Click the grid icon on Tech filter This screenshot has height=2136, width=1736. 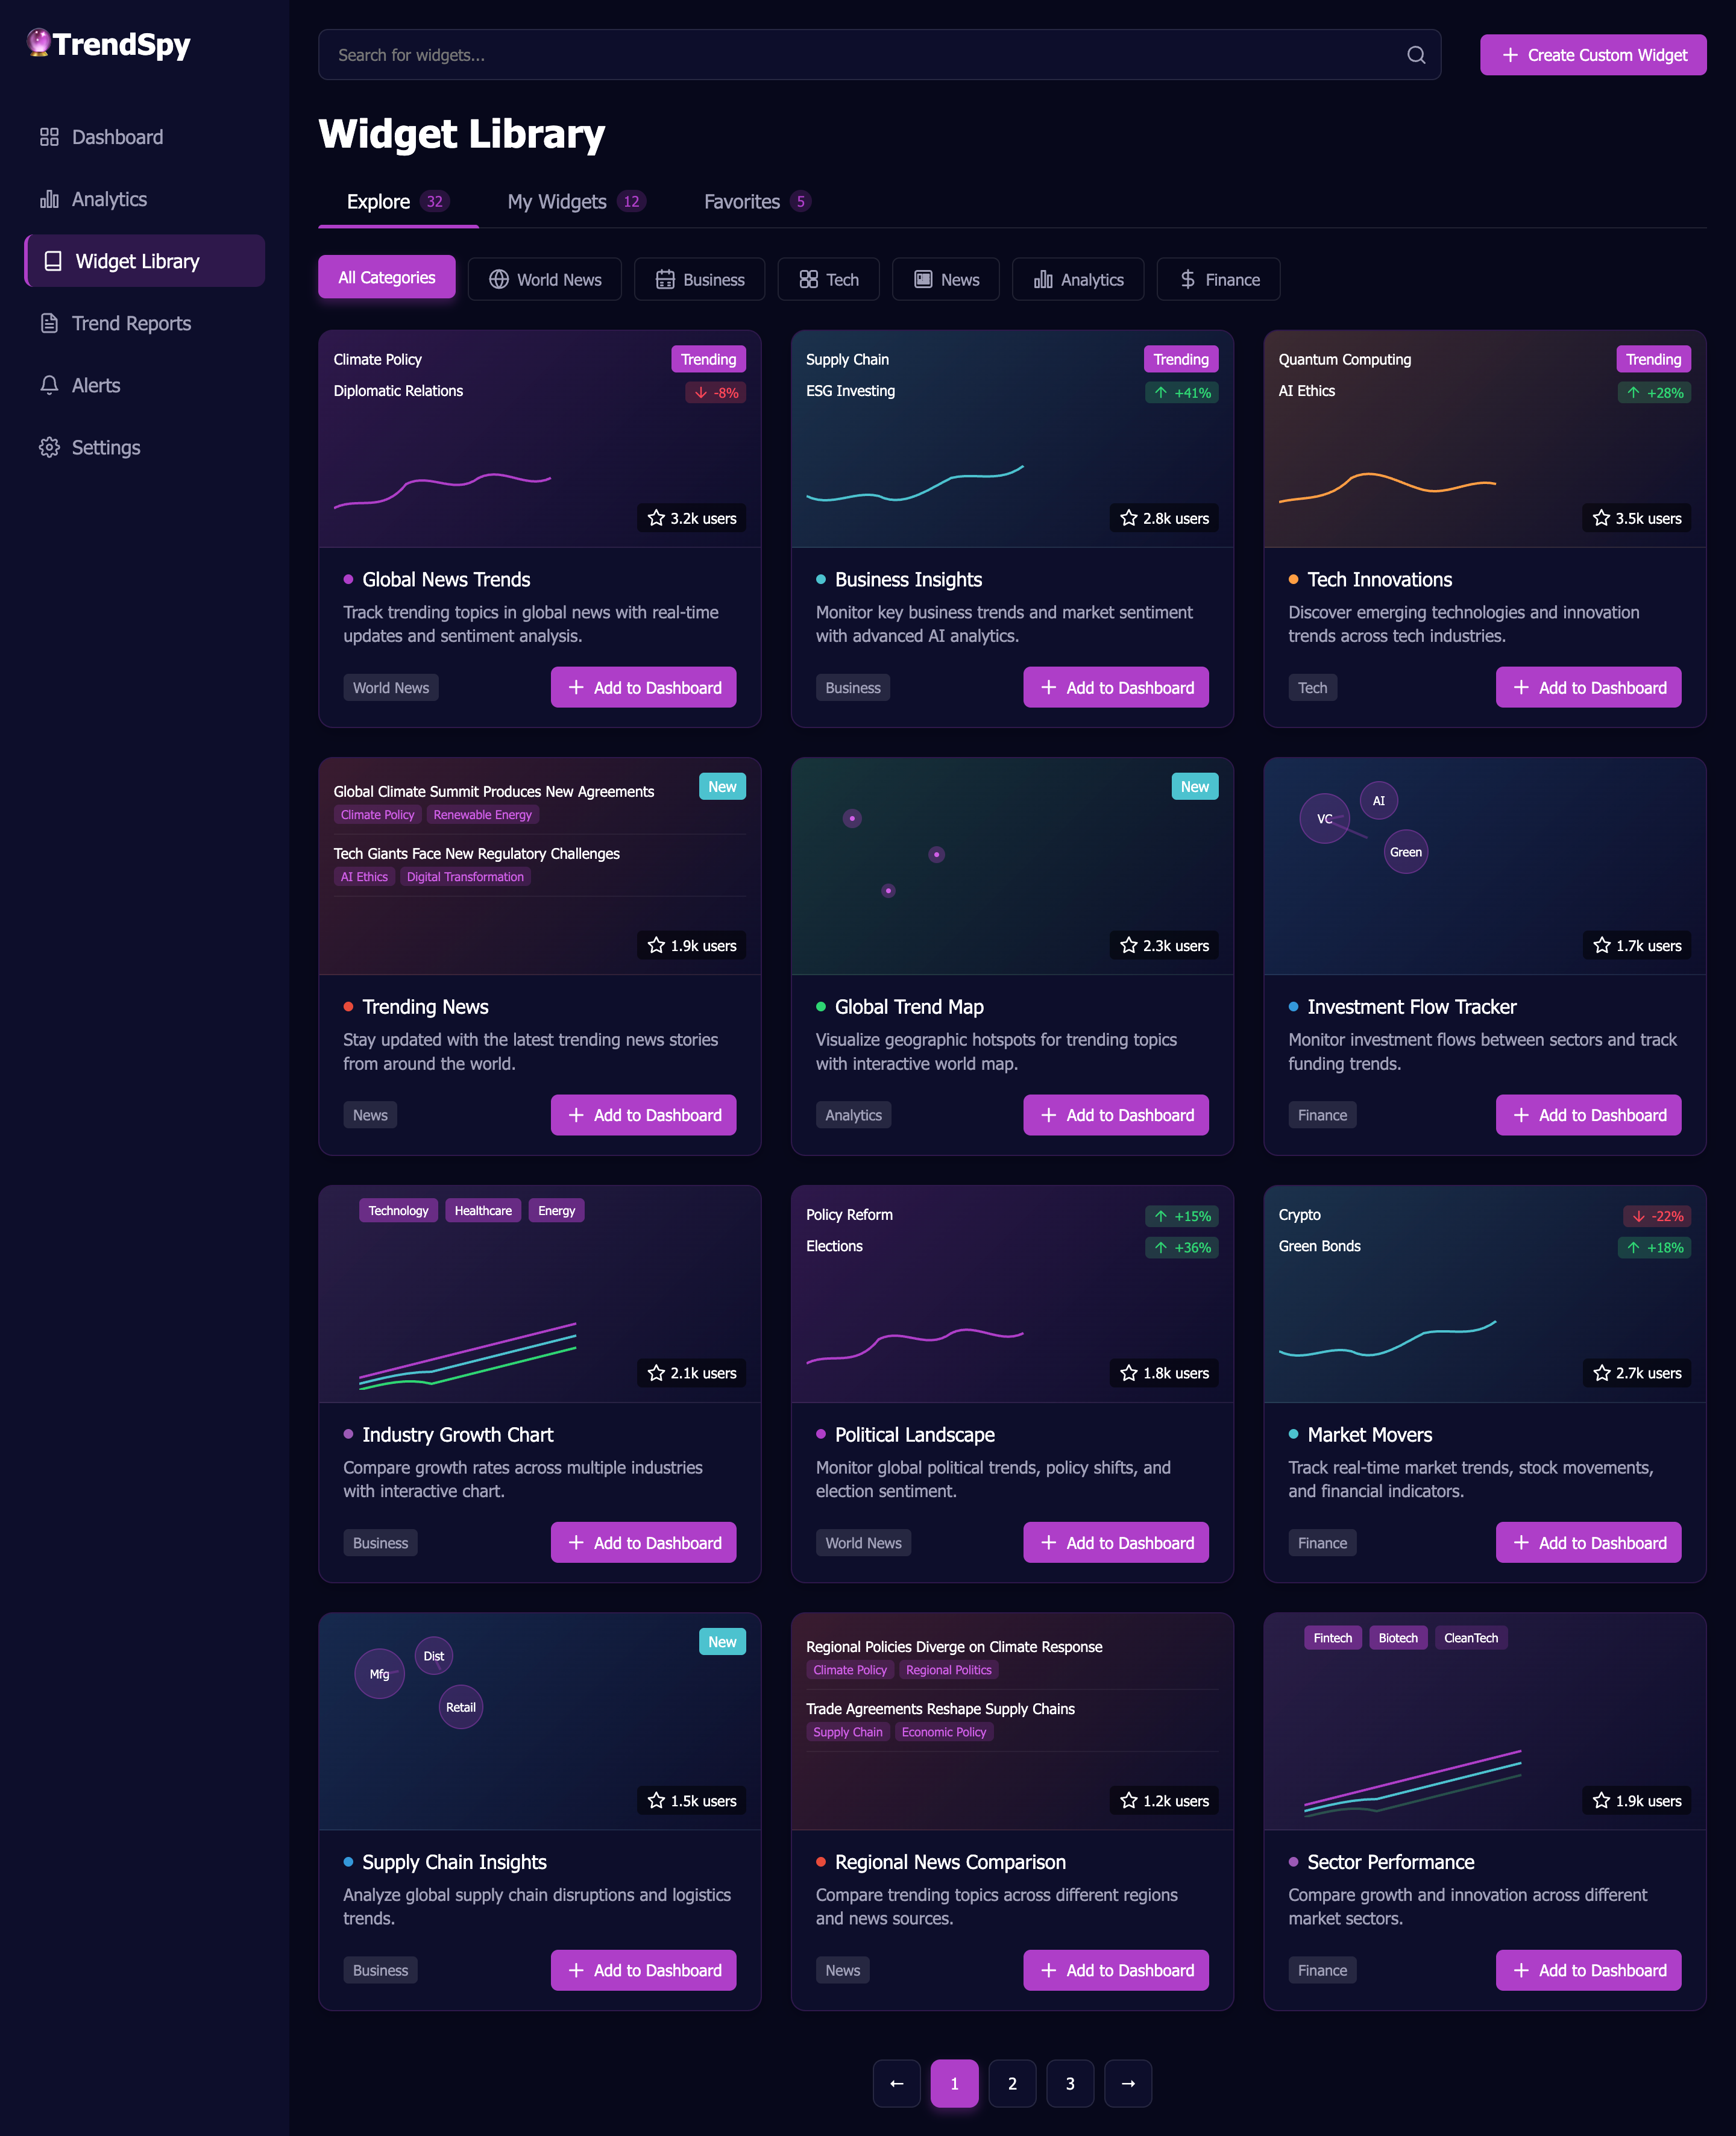808,280
